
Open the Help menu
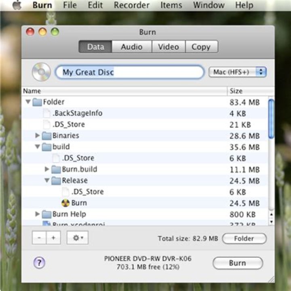(x=244, y=5)
